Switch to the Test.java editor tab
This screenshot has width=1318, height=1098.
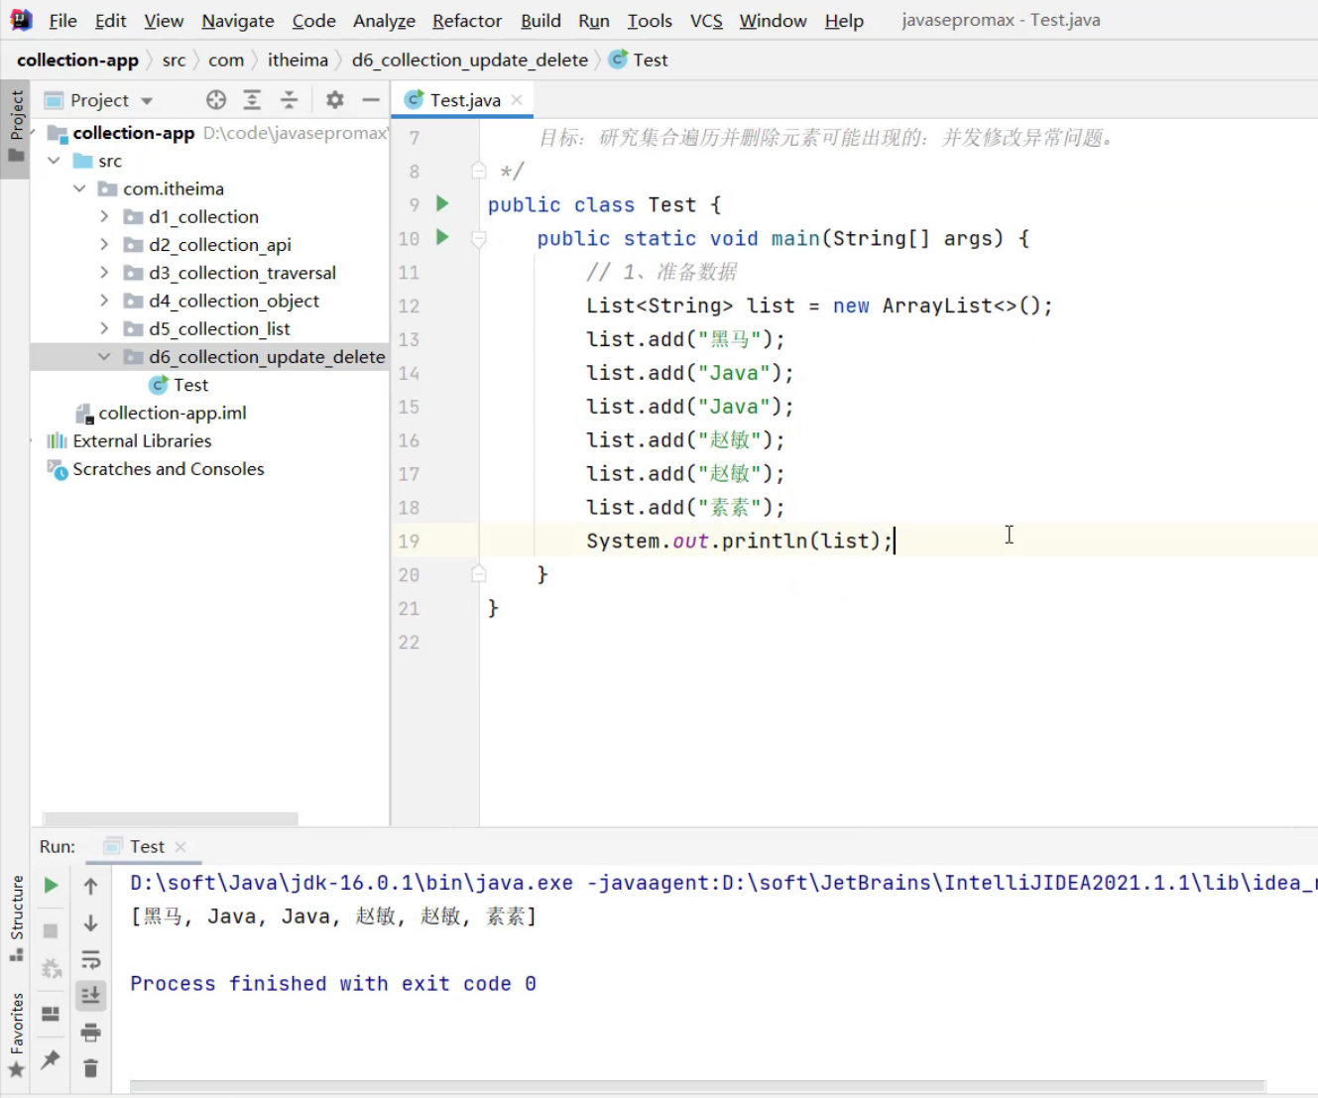coord(464,100)
